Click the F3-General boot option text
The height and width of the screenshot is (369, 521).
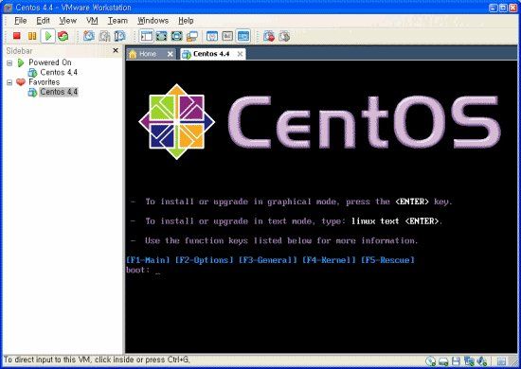267,260
